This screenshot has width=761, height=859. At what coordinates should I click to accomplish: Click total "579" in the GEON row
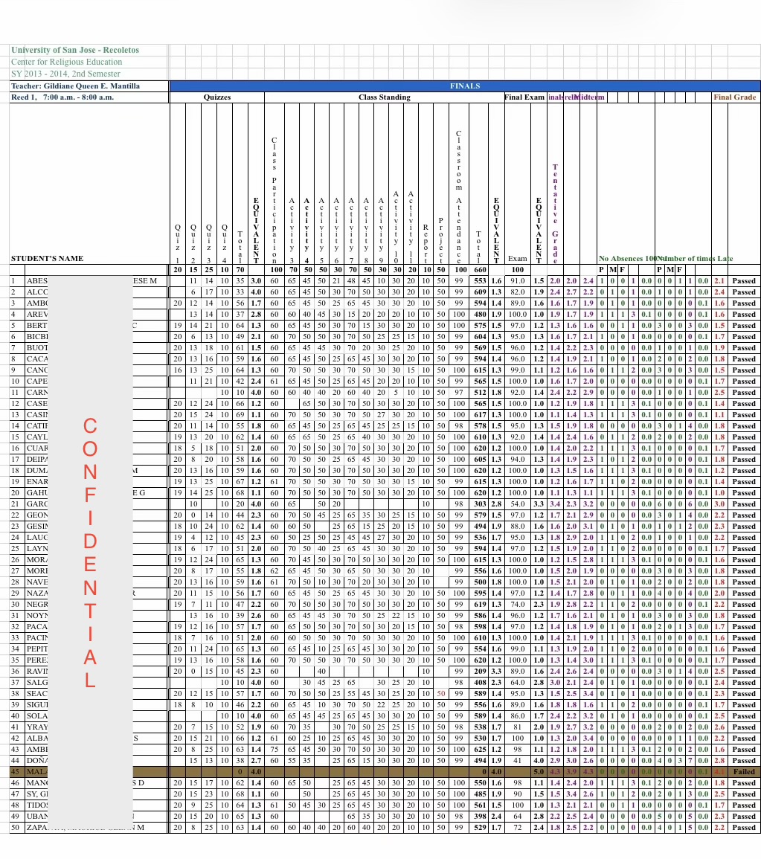[x=480, y=515]
